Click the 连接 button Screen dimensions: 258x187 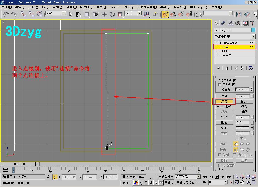pyautogui.click(x=224, y=101)
